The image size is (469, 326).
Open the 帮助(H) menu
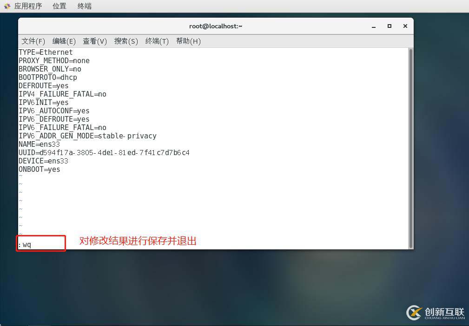(188, 41)
